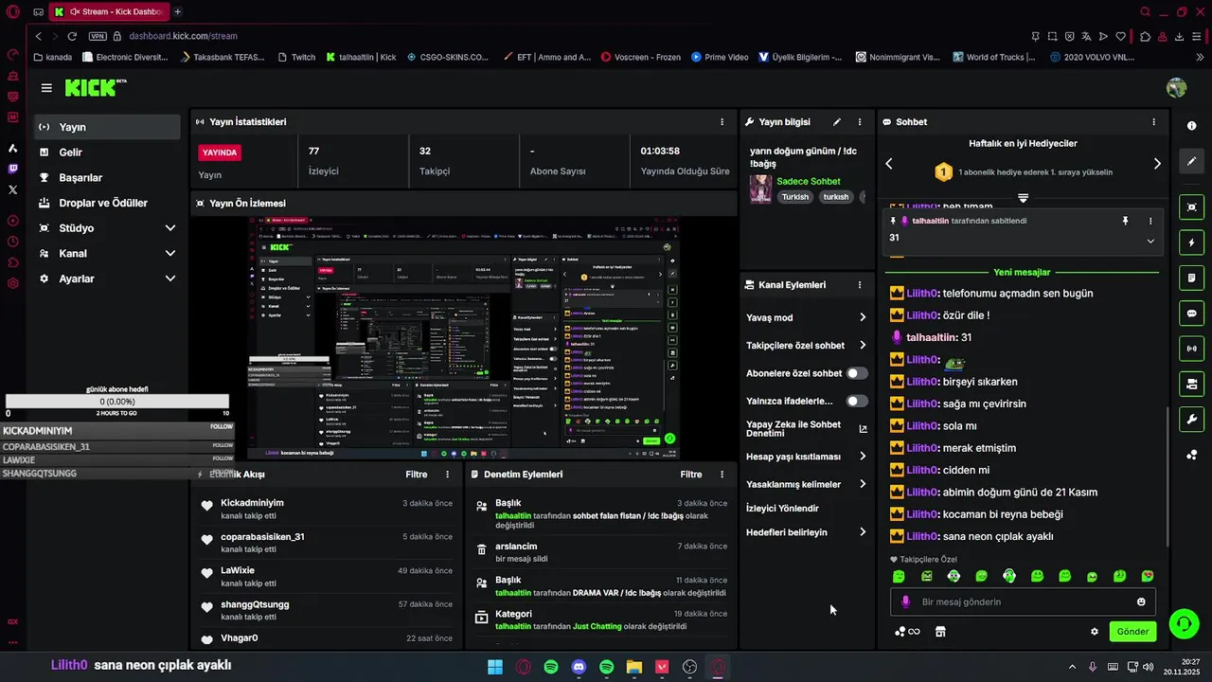Open Filtre in Denetim Eylemleri panel
Screen dimensions: 1212x682
coord(691,475)
